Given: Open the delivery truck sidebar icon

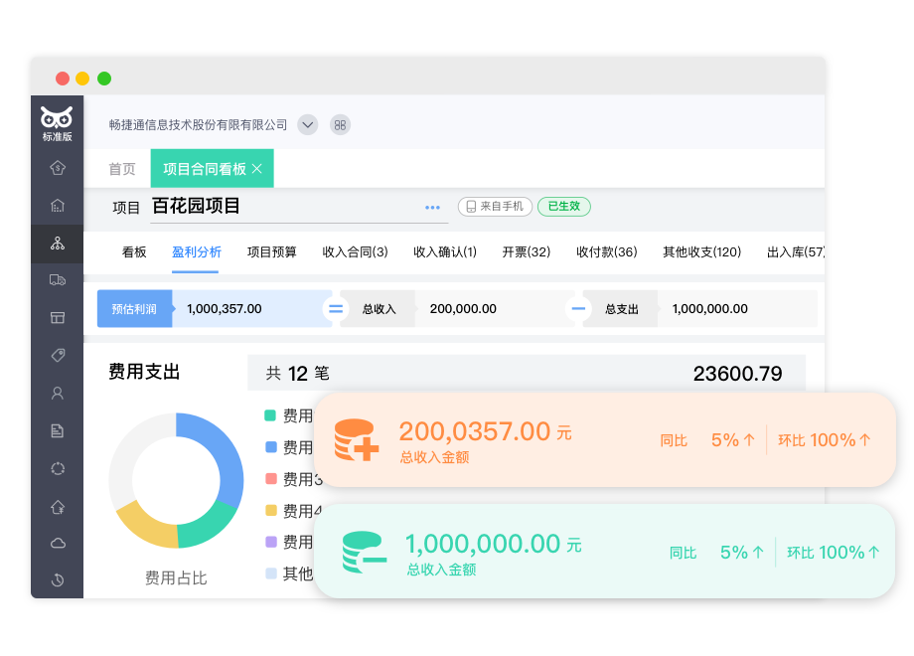Looking at the screenshot, I should 58,280.
